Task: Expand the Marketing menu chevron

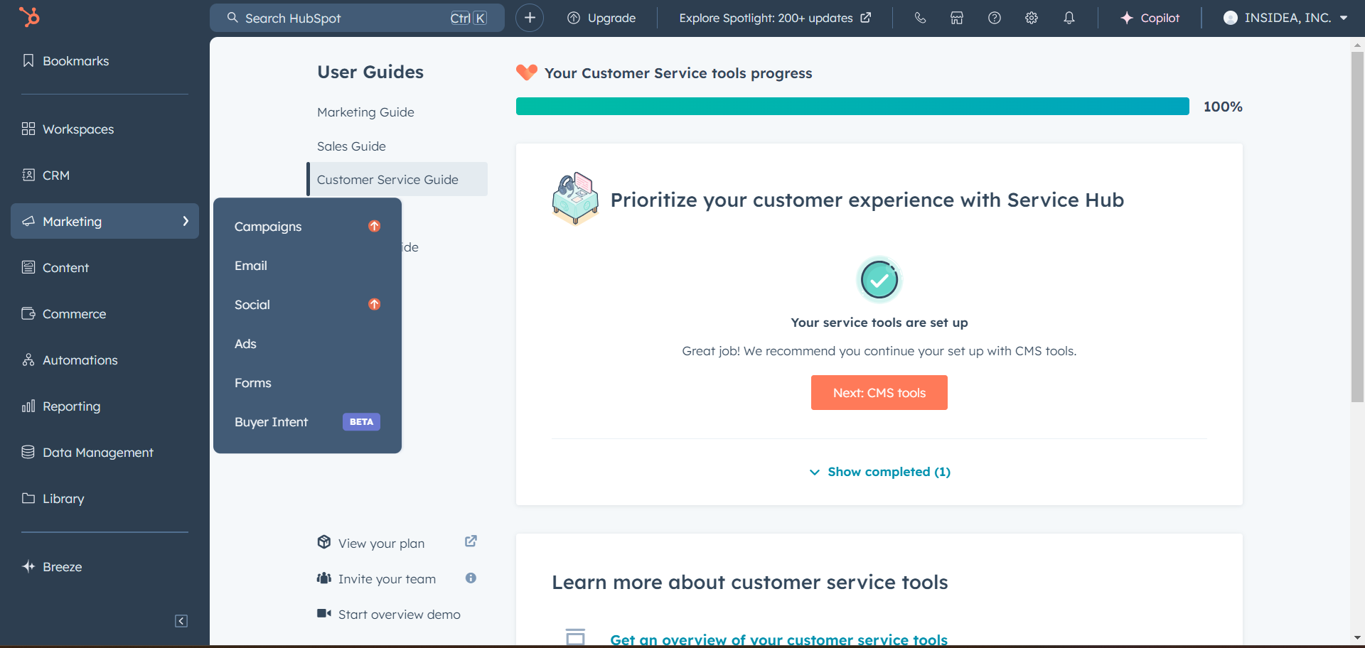Action: (x=186, y=221)
